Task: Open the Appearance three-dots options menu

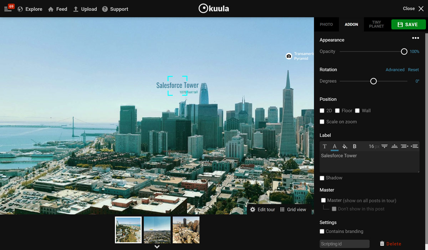Action: click(416, 38)
